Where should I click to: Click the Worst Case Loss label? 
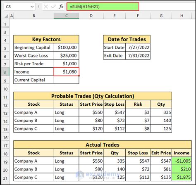(33, 55)
